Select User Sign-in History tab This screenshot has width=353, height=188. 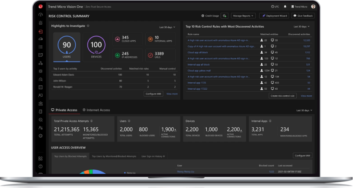[153, 156]
